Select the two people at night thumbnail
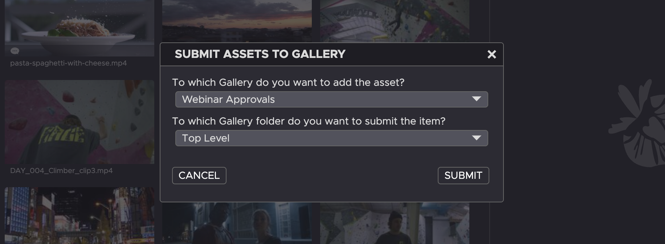This screenshot has height=244, width=665. [237, 223]
